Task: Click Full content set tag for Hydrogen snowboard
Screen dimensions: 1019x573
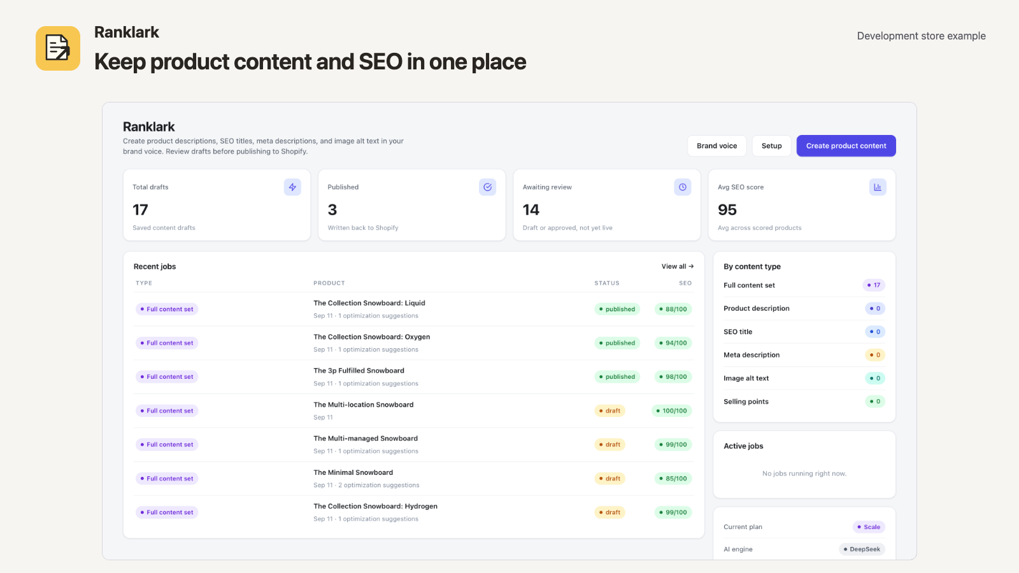Action: coord(167,513)
